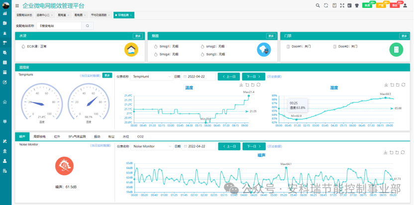Click the substation name search button
Image resolution: width=414 pixels, height=205 pixels.
pyautogui.click(x=88, y=26)
